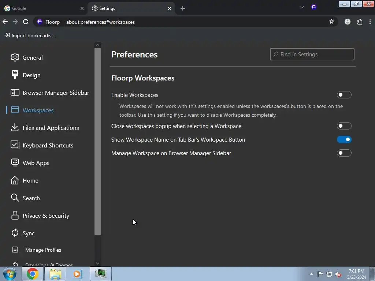Open the Windows Start button

tap(10, 274)
